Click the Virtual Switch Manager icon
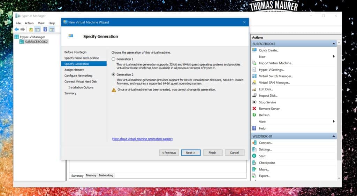The height and width of the screenshot is (196, 357). (254, 76)
